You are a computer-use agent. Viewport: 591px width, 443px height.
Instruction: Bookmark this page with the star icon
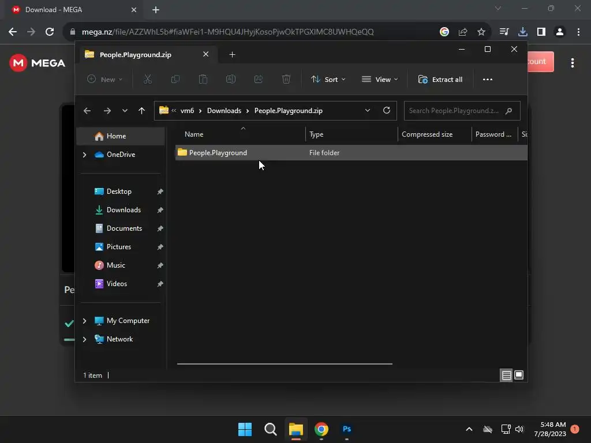[x=481, y=32]
